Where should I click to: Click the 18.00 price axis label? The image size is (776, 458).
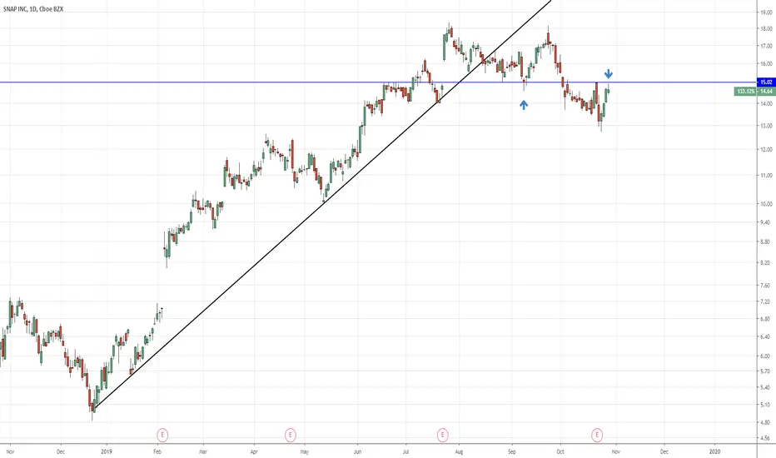click(x=766, y=29)
